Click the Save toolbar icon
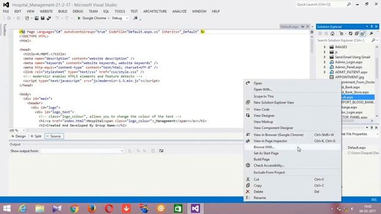Image resolution: width=381 pixels, height=214 pixels. coord(42,18)
